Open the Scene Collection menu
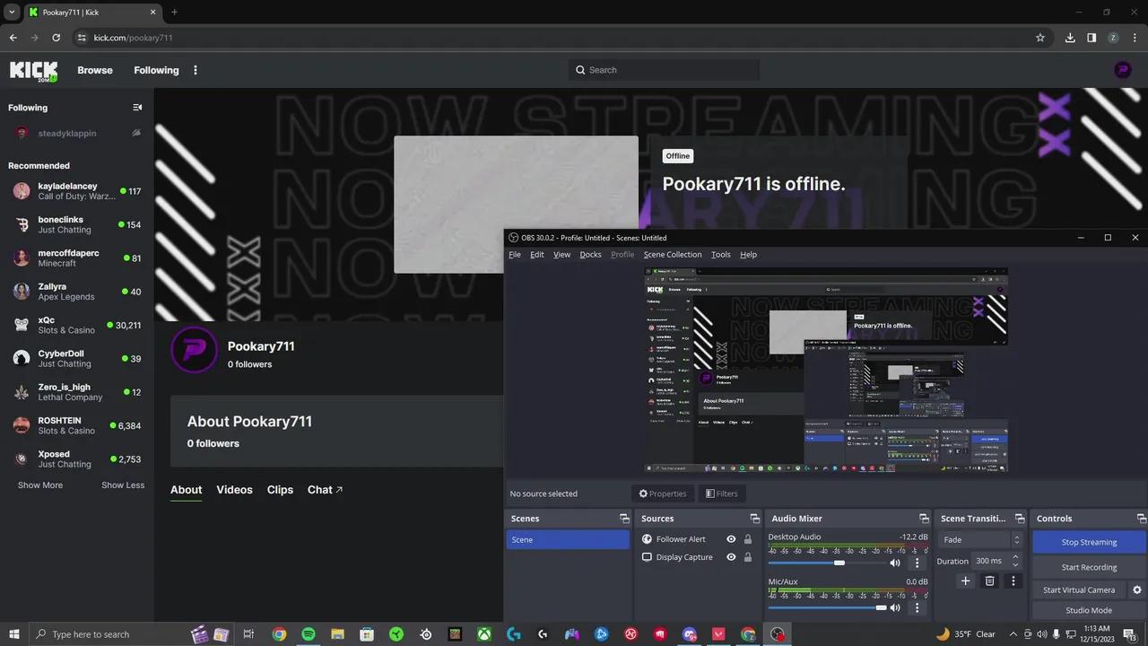 [x=673, y=254]
